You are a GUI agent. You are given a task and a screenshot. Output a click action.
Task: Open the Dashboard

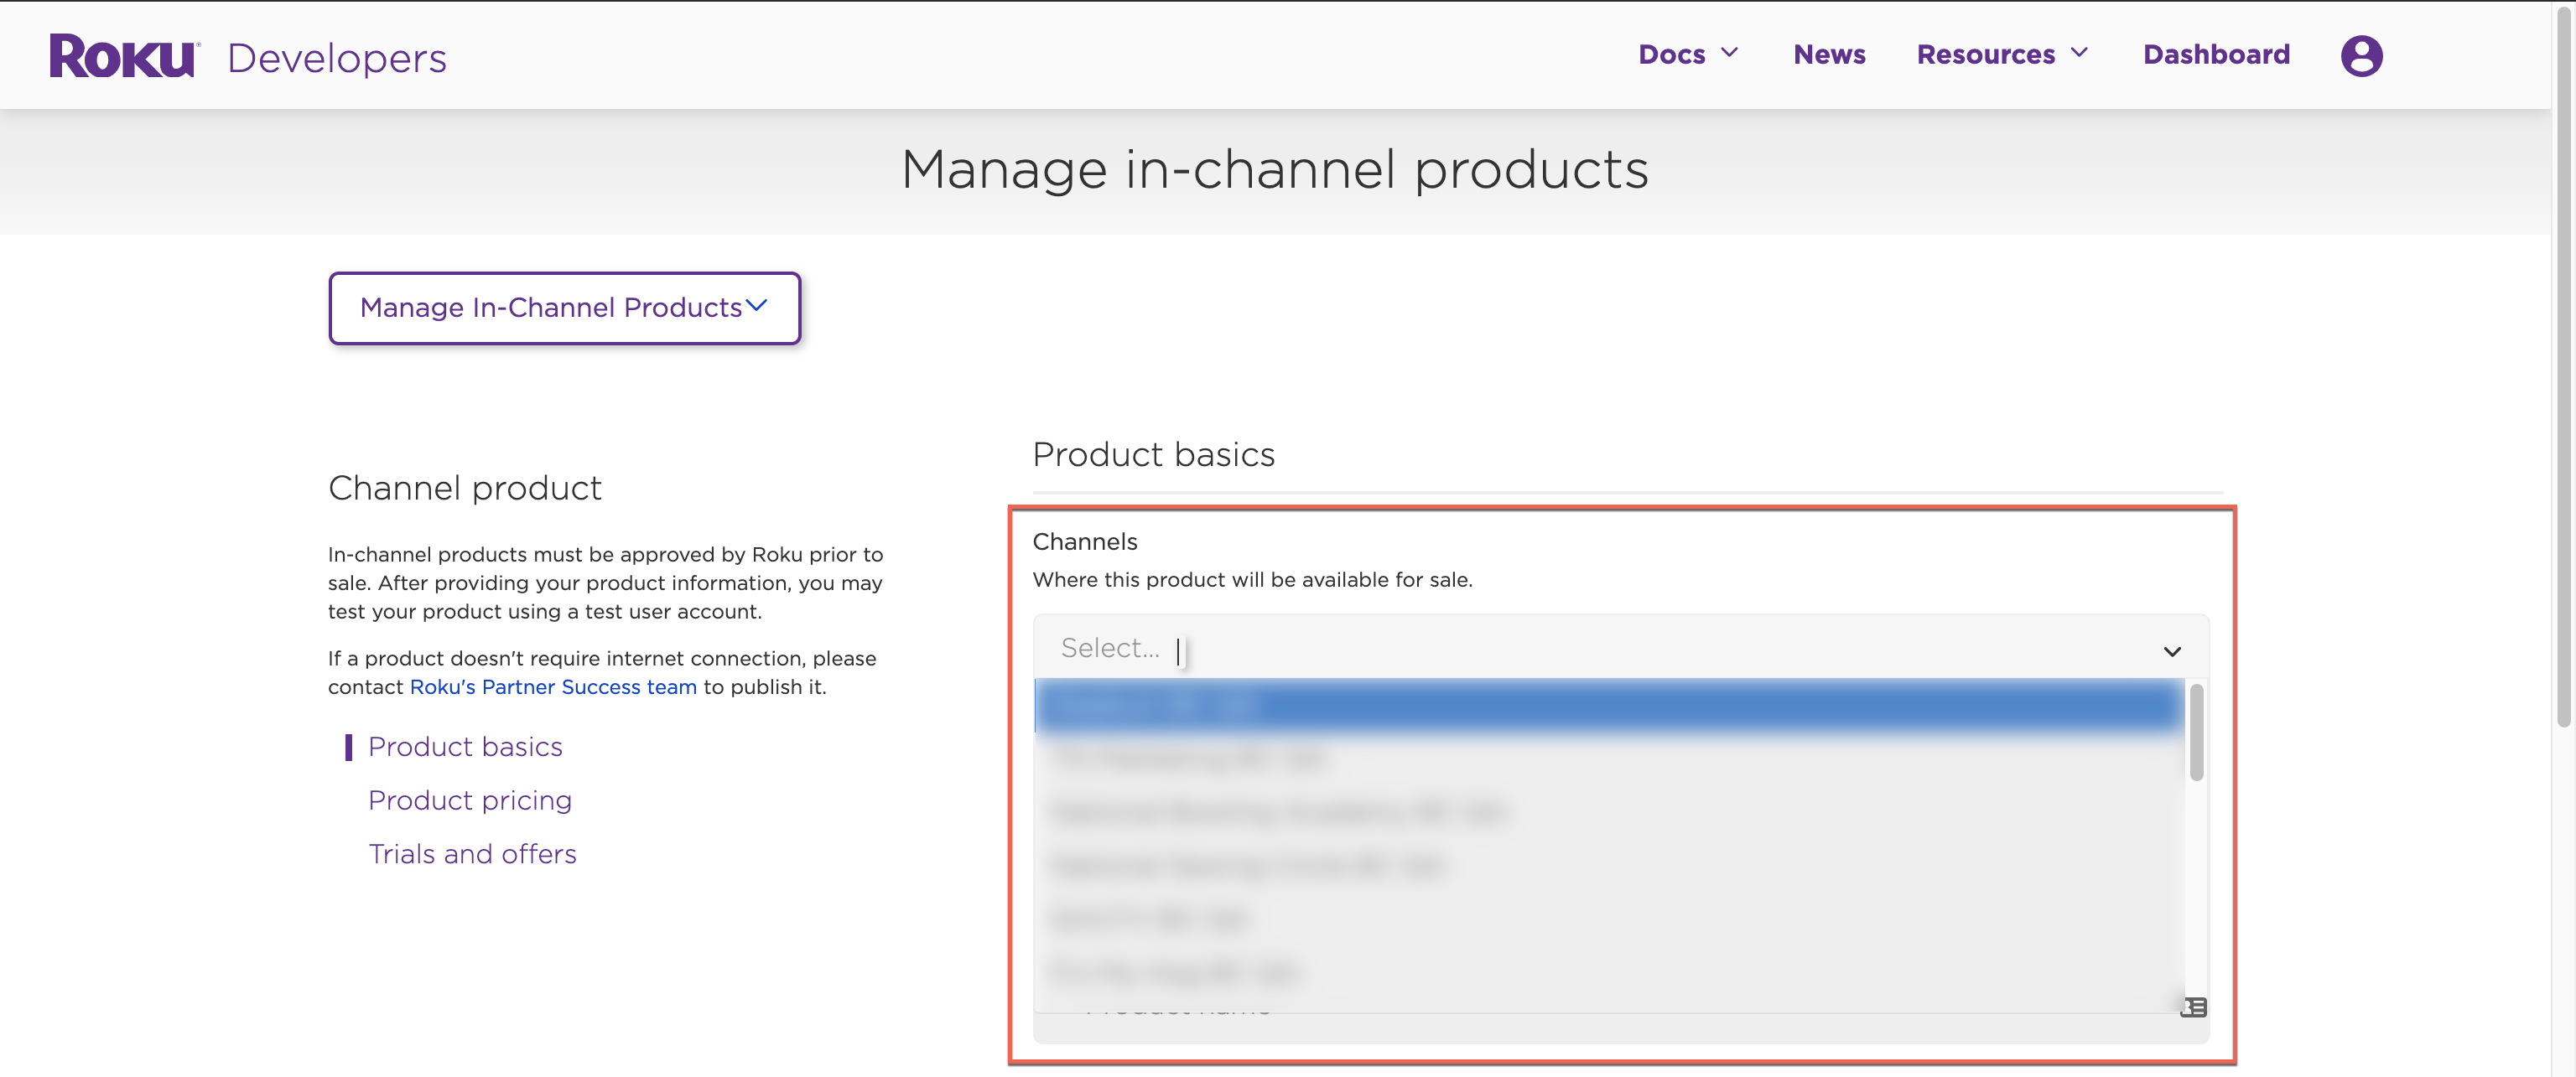[2216, 54]
